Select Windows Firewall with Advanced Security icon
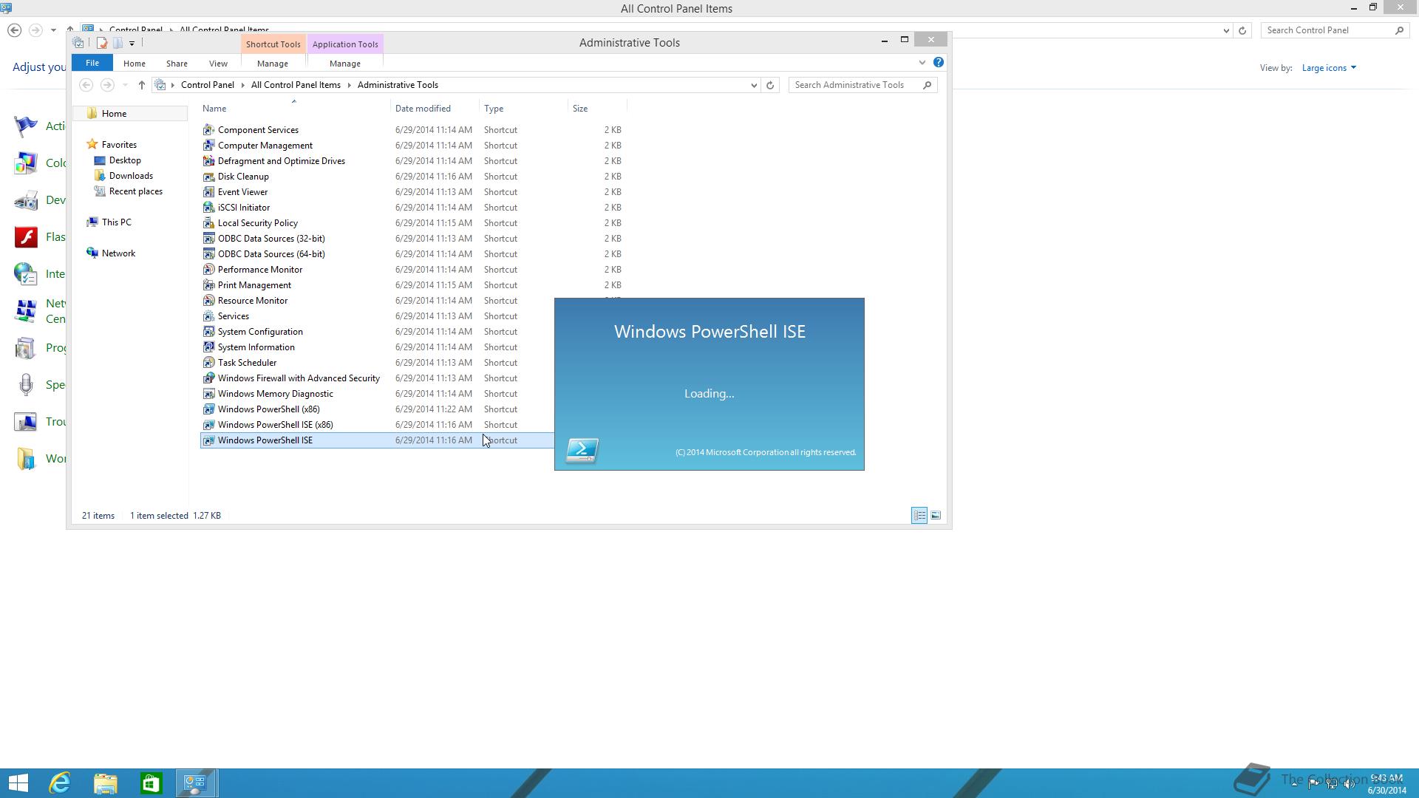The width and height of the screenshot is (1419, 798). pos(208,378)
